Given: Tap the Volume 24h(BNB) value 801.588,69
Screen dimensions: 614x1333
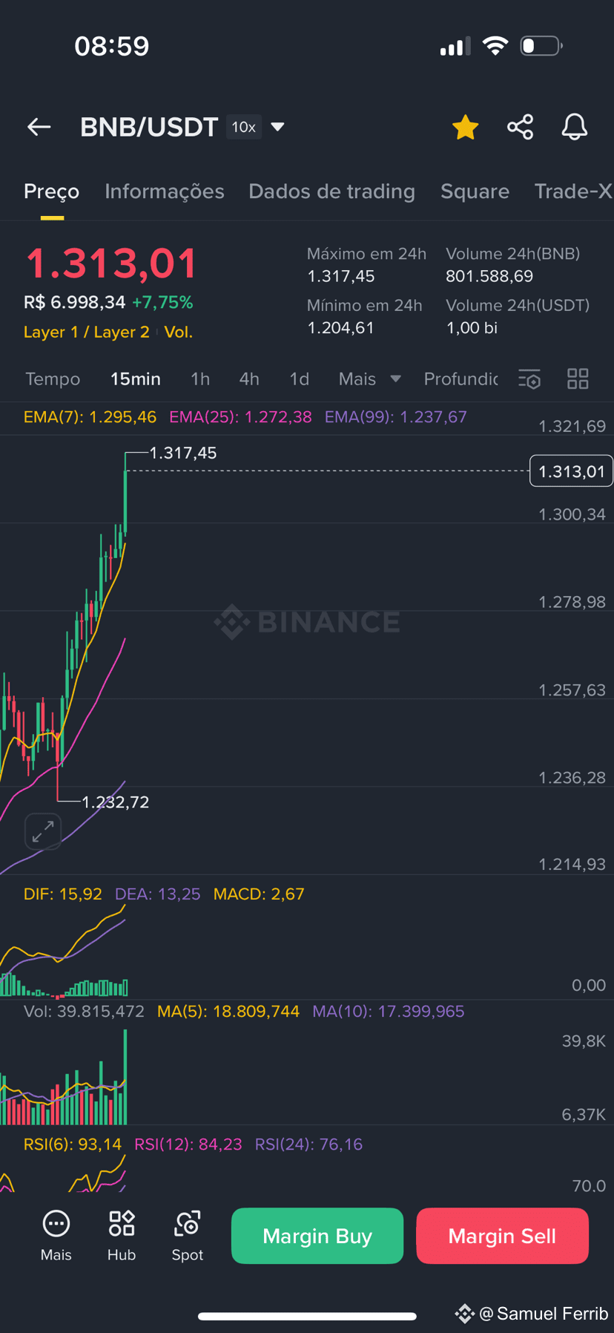Looking at the screenshot, I should click(x=489, y=277).
